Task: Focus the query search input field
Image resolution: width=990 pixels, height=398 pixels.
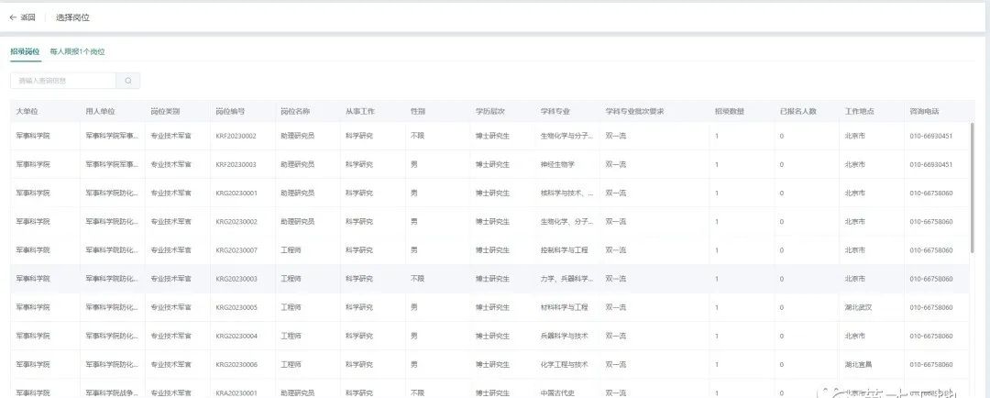Action: pos(63,81)
